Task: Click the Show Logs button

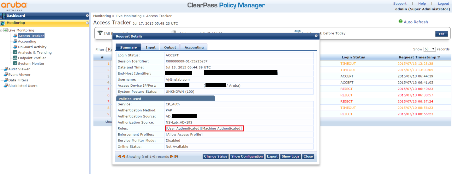Action: [x=290, y=156]
